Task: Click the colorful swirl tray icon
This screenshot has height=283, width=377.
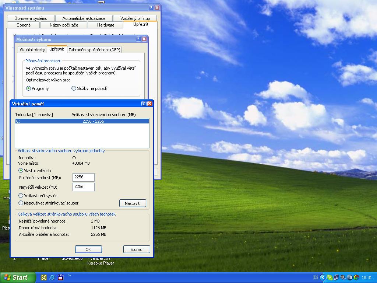Action: pyautogui.click(x=356, y=277)
